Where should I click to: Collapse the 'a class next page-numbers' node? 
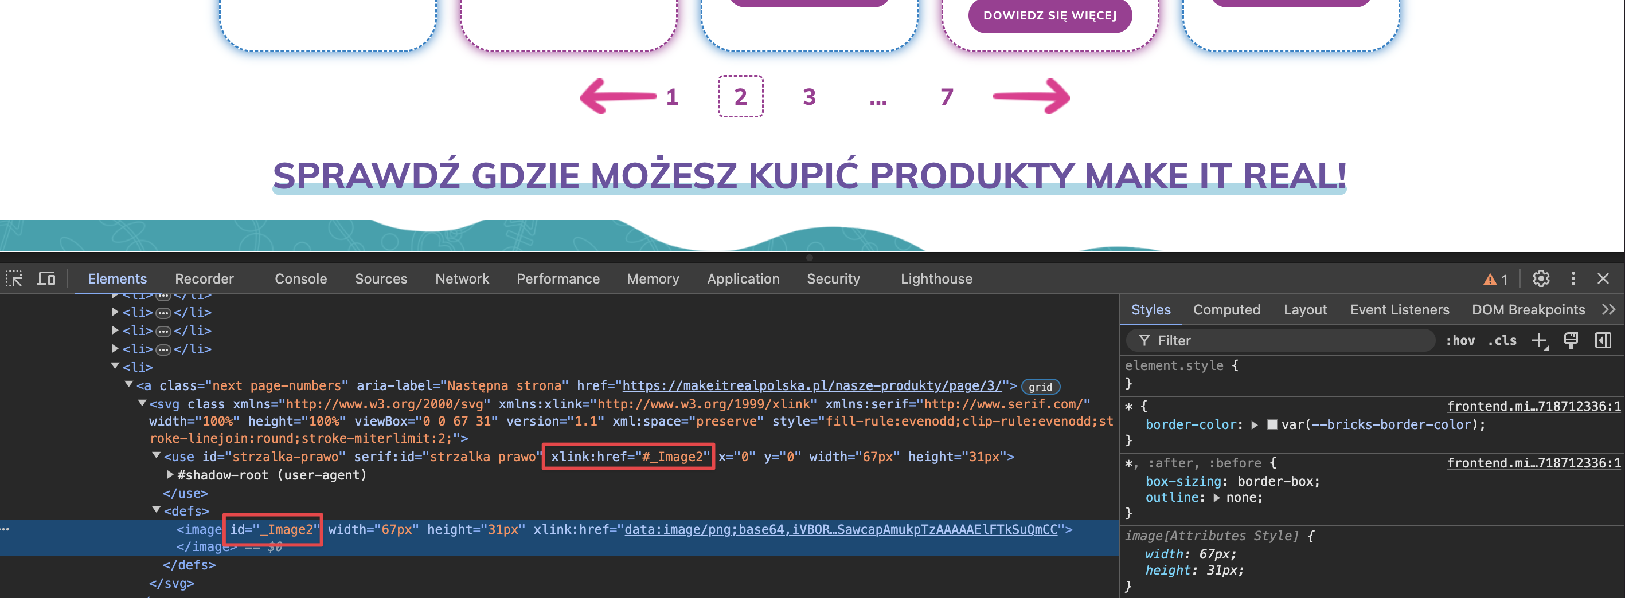coord(130,384)
